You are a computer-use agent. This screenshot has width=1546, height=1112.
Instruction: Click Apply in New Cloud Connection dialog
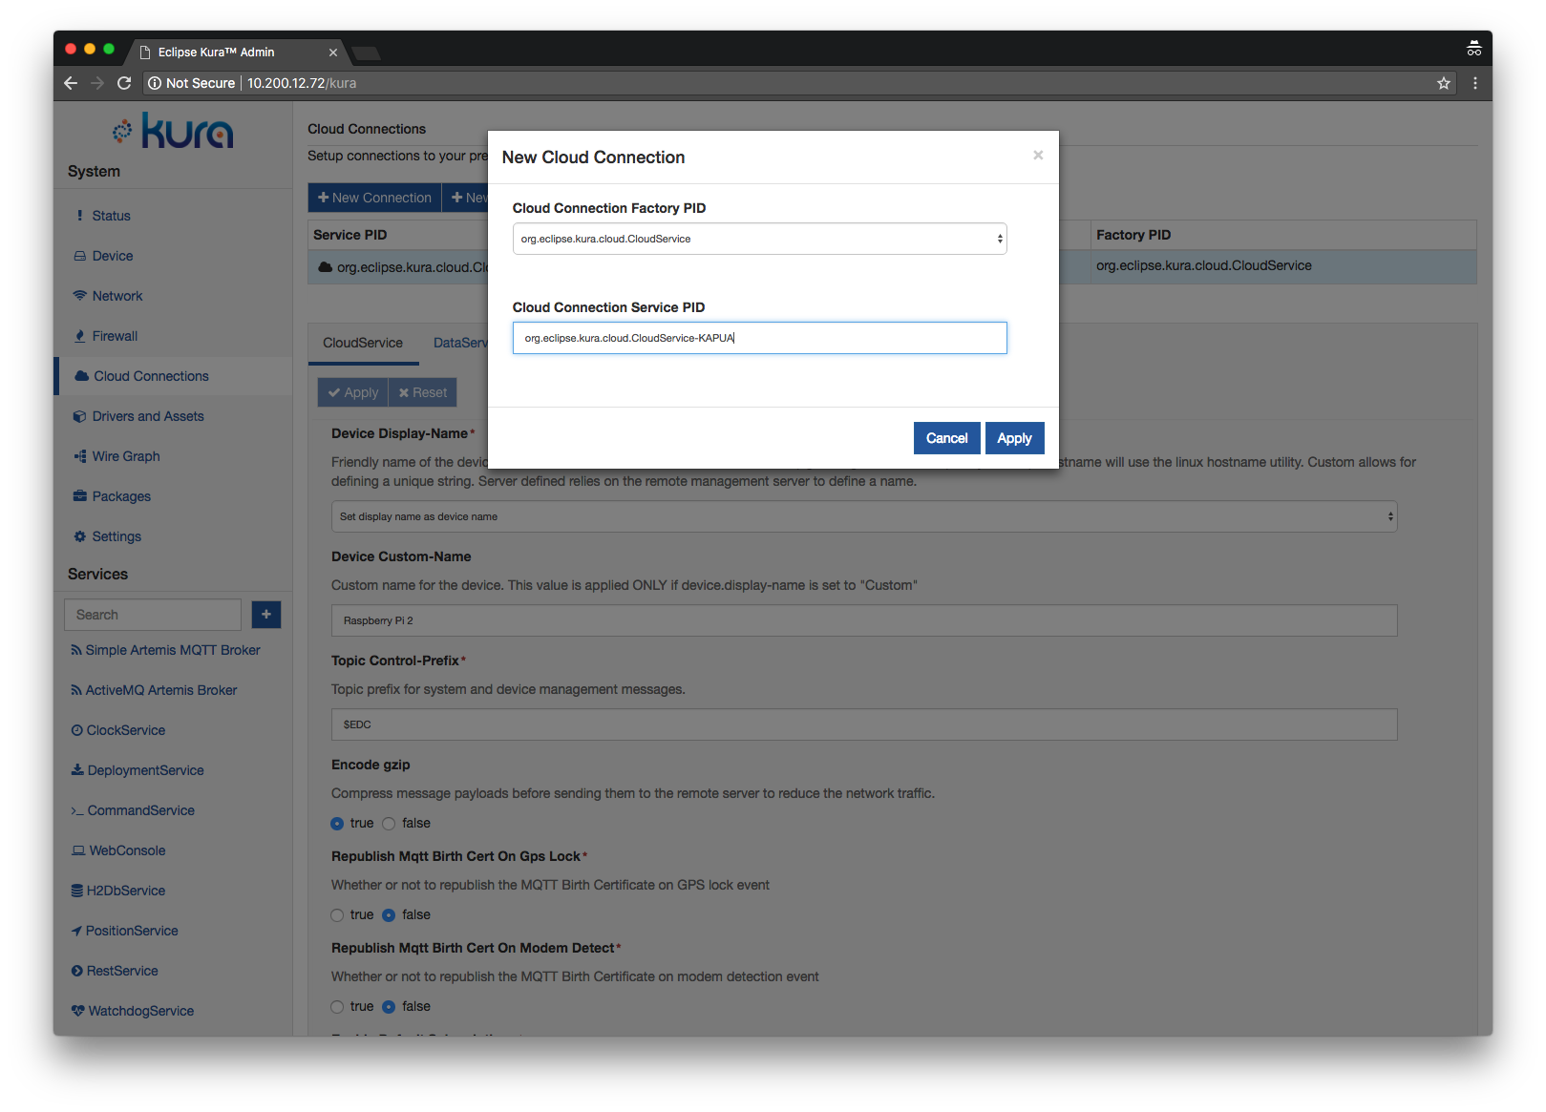pos(1014,438)
